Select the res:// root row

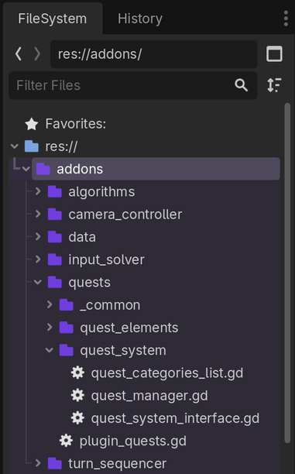pos(145,146)
